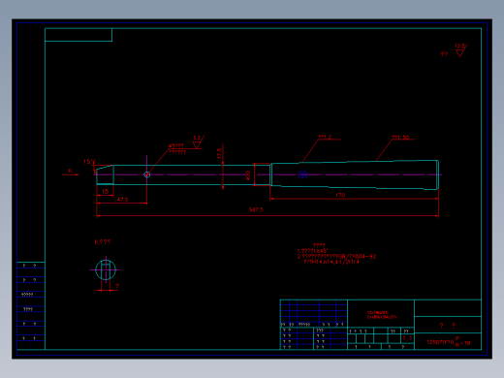Select the 16 end length dimension
Image resolution: width=504 pixels, height=378 pixels.
click(105, 191)
